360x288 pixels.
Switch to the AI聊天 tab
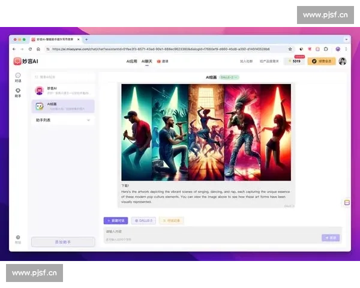pos(147,61)
